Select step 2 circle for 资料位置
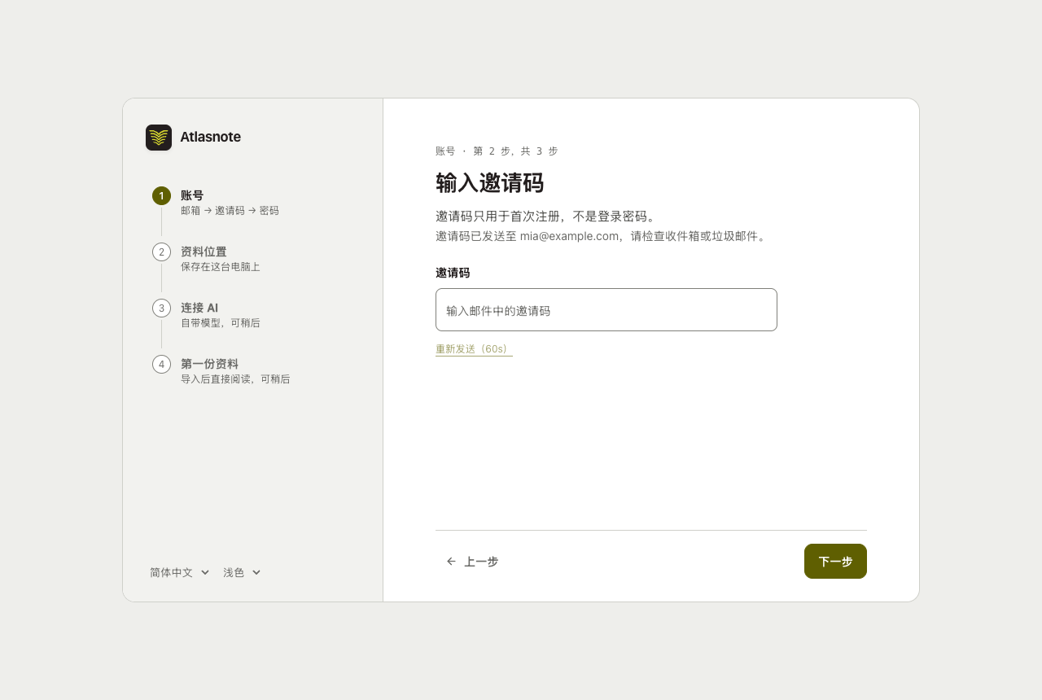This screenshot has width=1042, height=700. [x=161, y=252]
